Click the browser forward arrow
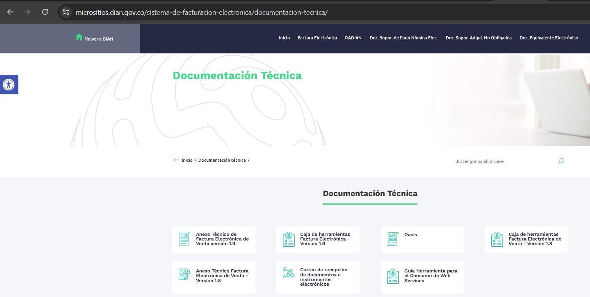 point(27,12)
